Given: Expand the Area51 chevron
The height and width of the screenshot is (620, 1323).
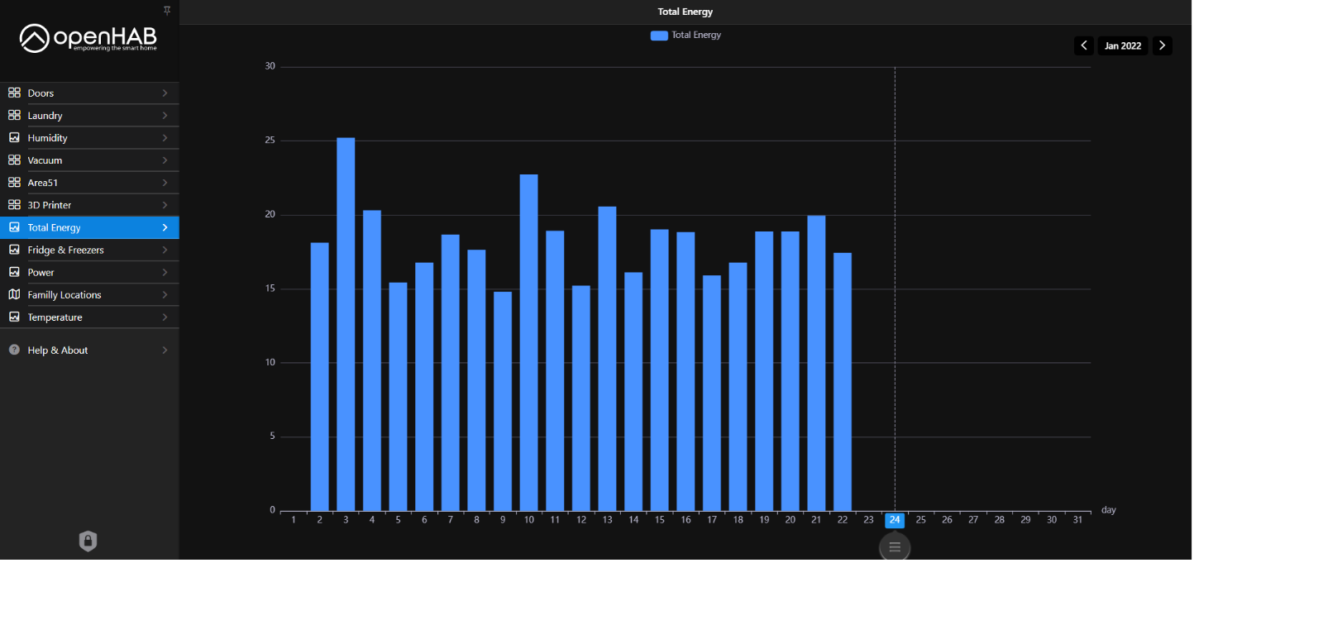Looking at the screenshot, I should [x=165, y=182].
